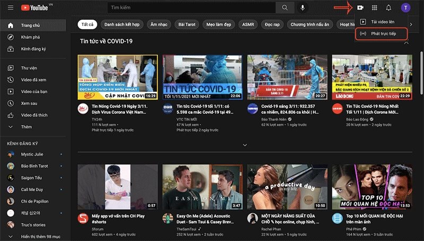Click in the 'Tìm kiếm' search field

pos(191,8)
